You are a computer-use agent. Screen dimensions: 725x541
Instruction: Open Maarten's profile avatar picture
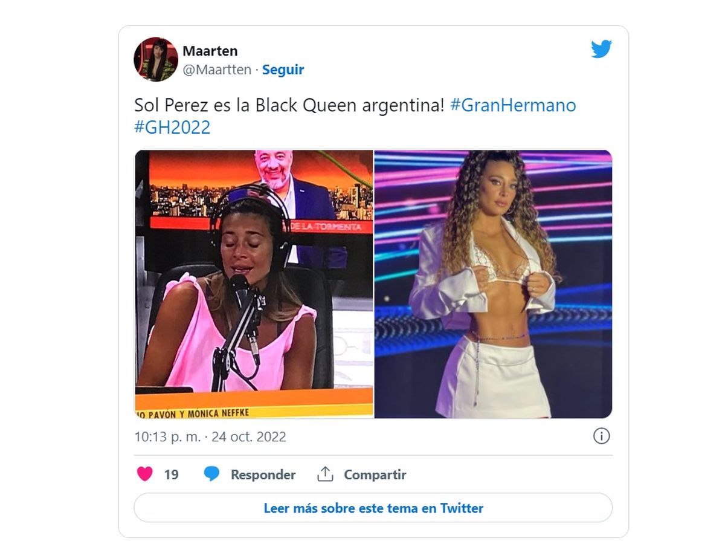pyautogui.click(x=156, y=59)
